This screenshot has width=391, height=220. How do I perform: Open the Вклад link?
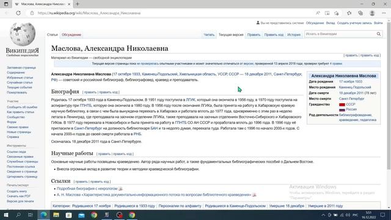click(331, 23)
